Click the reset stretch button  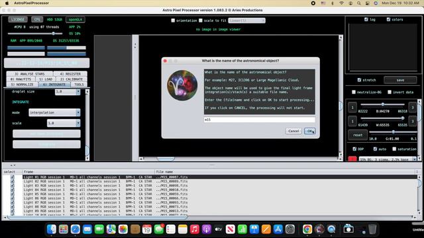tap(358, 135)
